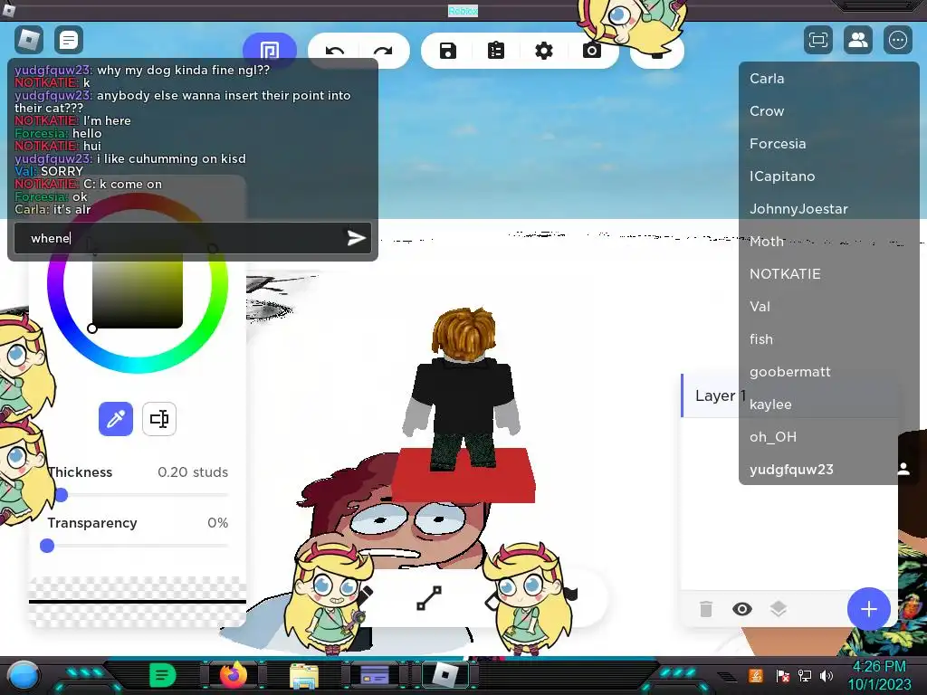This screenshot has height=695, width=927.
Task: Select player fish in list
Action: click(828, 338)
